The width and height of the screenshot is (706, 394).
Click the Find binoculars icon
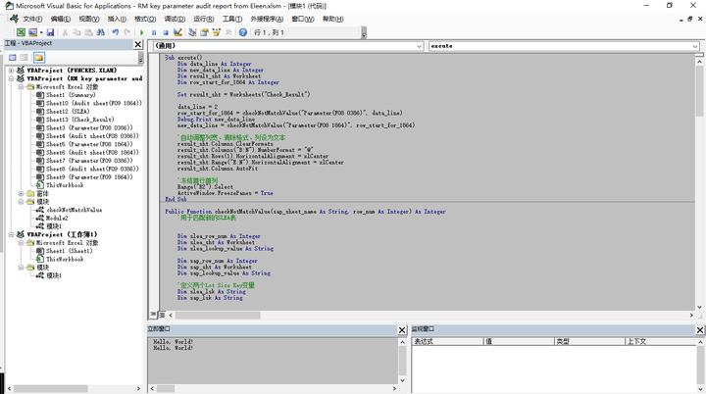click(100, 32)
